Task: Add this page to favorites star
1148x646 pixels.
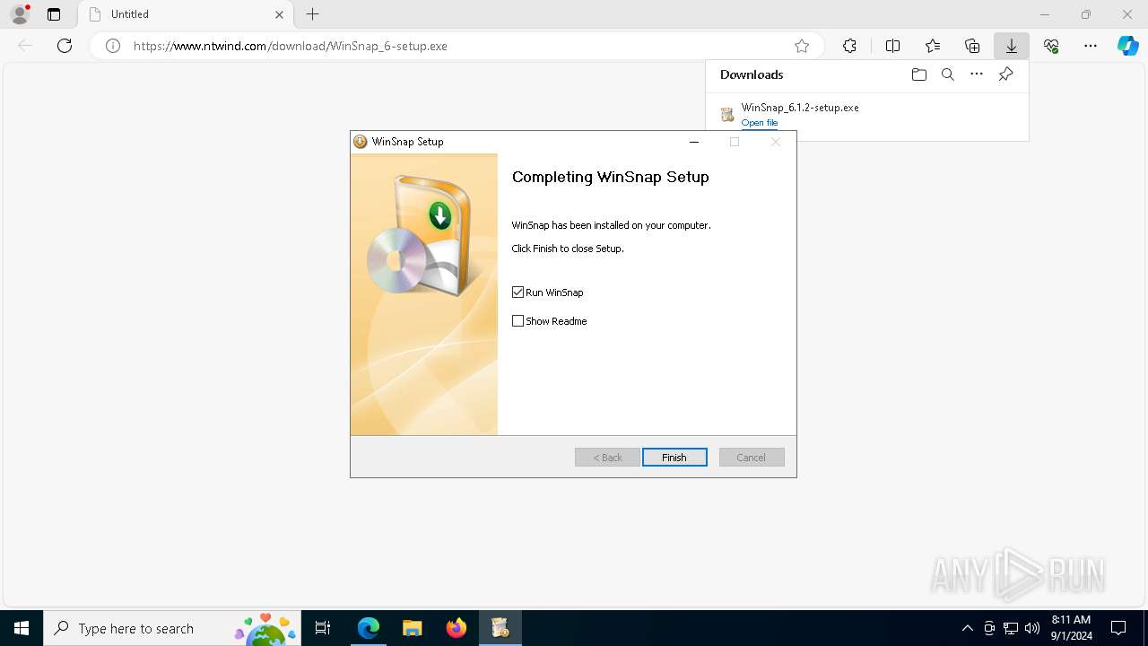Action: click(x=802, y=46)
